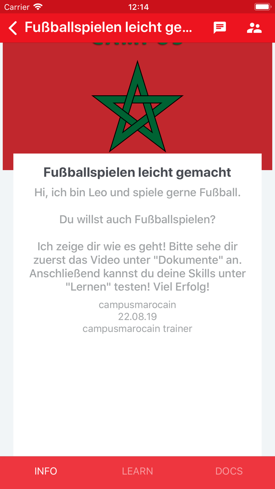Select the INFO tab
Screen dimensions: 275x489
click(46, 471)
